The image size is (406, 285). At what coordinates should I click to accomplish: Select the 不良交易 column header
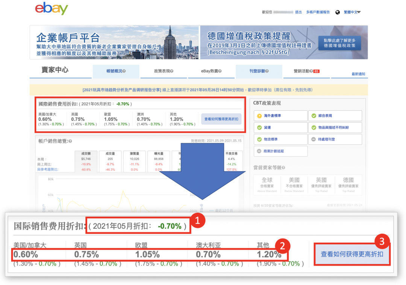[231, 153]
